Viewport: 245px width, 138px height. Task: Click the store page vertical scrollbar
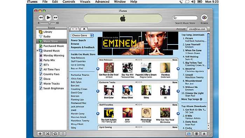208,51
